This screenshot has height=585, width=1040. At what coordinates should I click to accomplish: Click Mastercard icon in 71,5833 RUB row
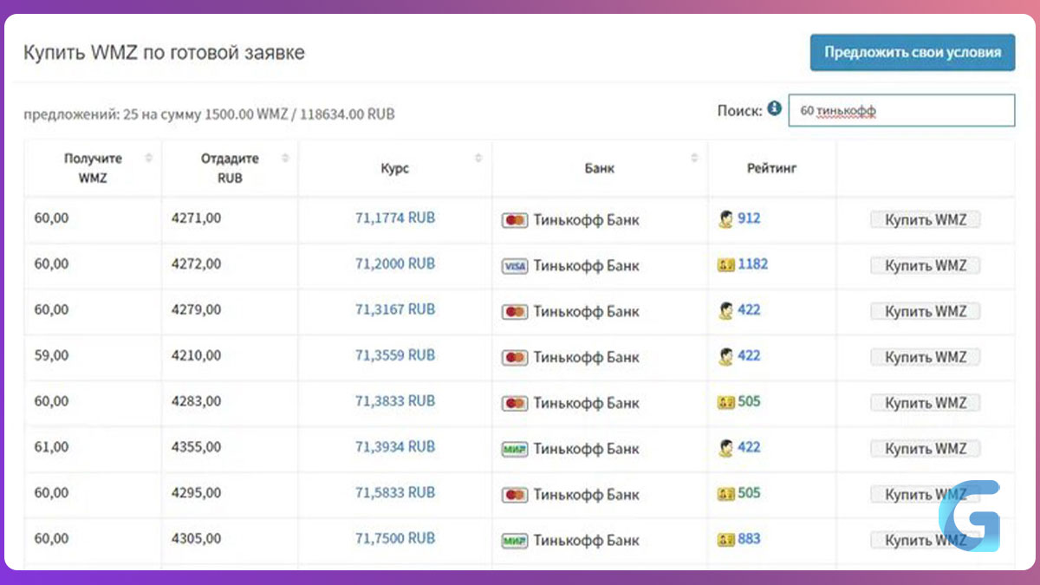point(515,495)
